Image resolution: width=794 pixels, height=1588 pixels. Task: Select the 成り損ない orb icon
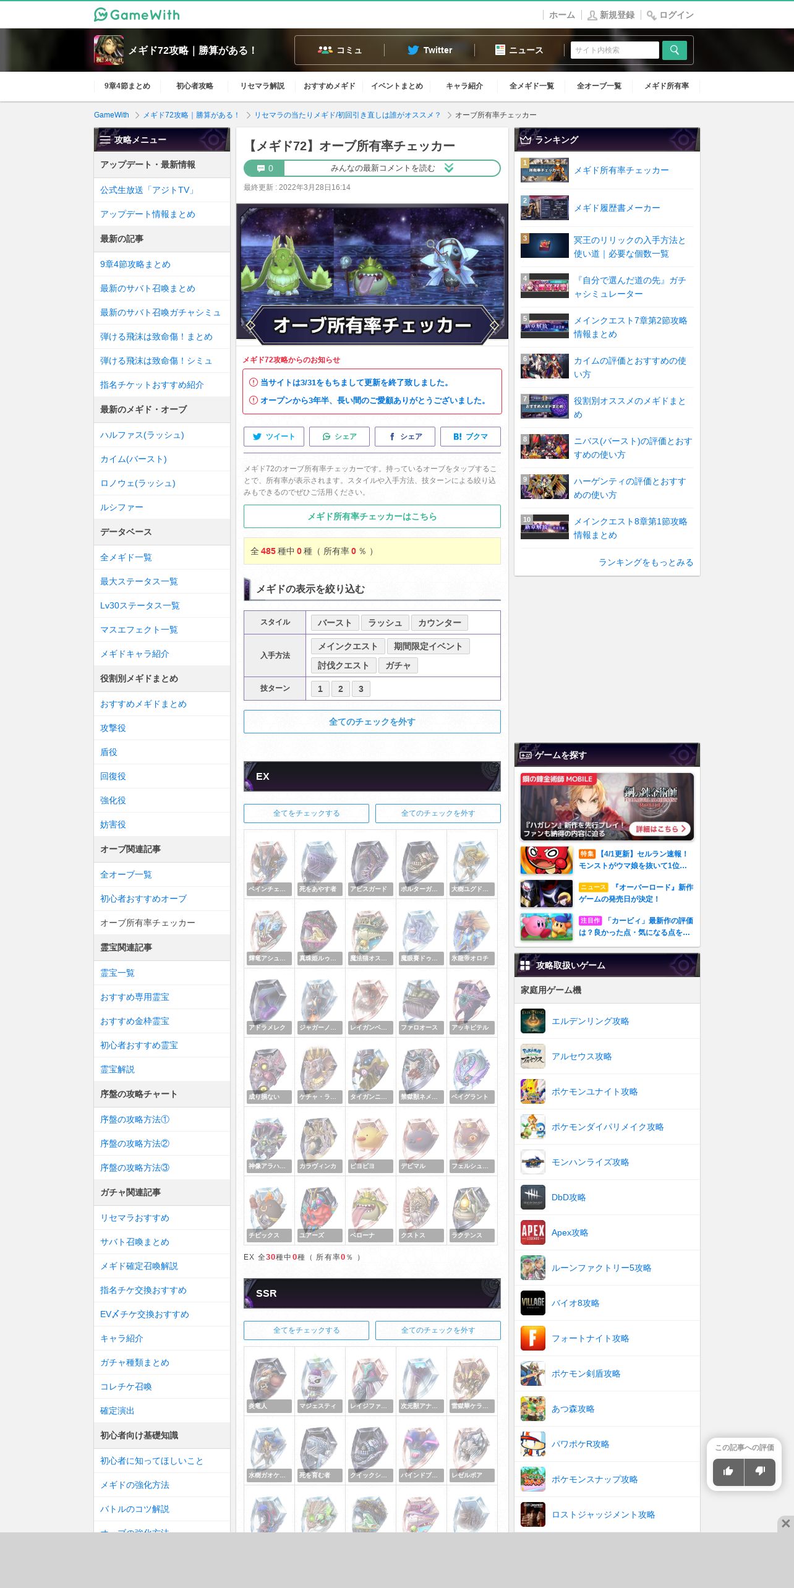click(269, 1072)
